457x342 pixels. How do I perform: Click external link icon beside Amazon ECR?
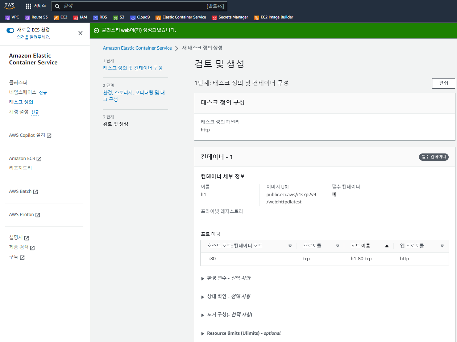39,159
